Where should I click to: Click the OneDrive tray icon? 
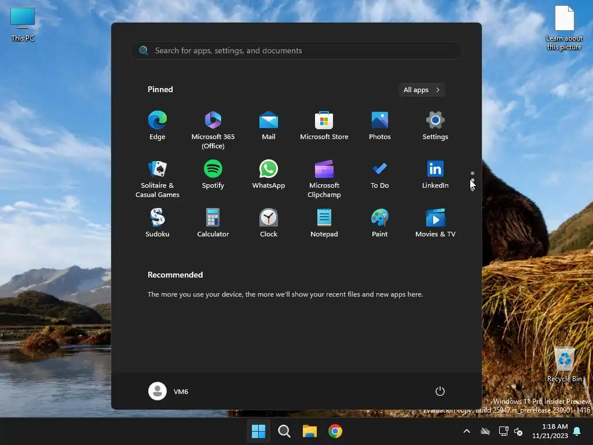(x=485, y=431)
